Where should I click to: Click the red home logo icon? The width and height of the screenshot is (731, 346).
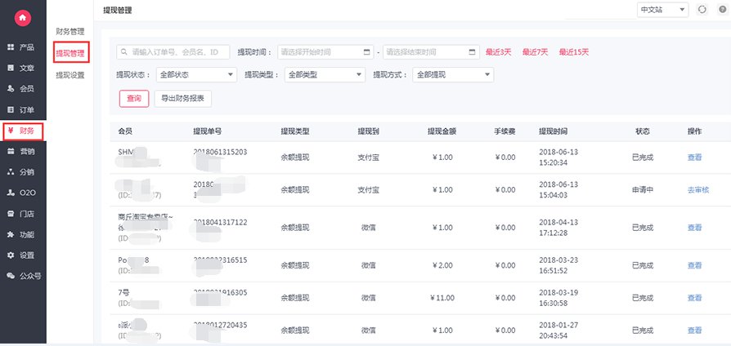(x=22, y=17)
